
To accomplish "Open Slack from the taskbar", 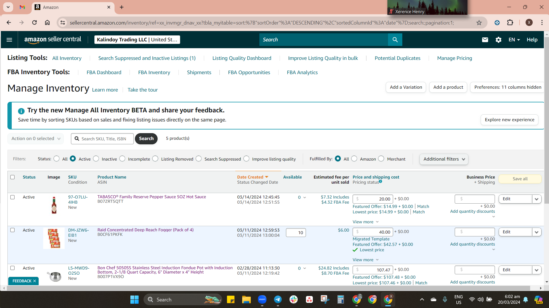I will 293,299.
